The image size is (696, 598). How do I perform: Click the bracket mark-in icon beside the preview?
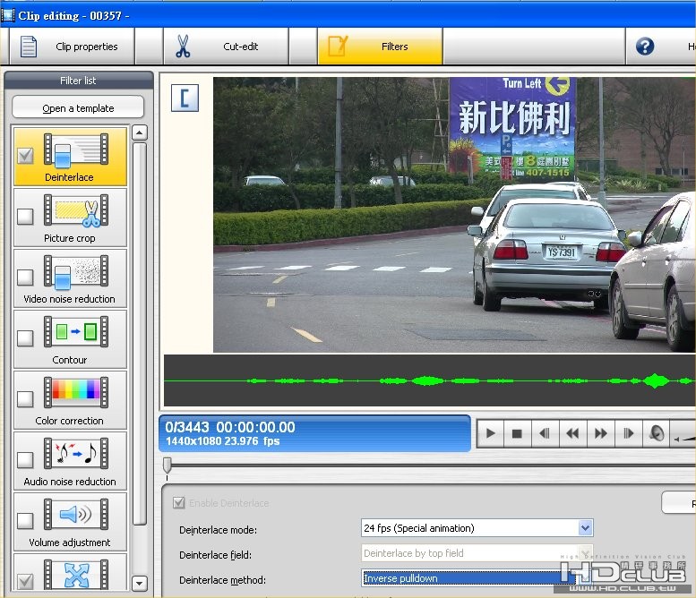click(185, 98)
